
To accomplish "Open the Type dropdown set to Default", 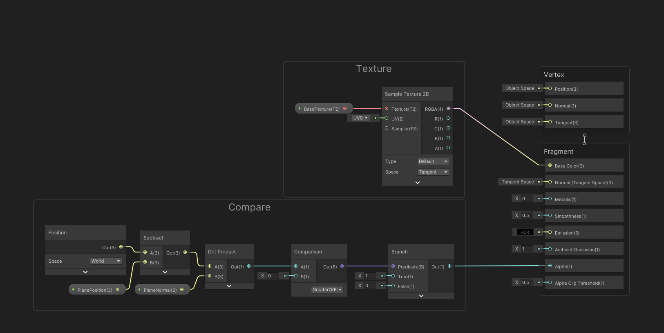I will 433,161.
